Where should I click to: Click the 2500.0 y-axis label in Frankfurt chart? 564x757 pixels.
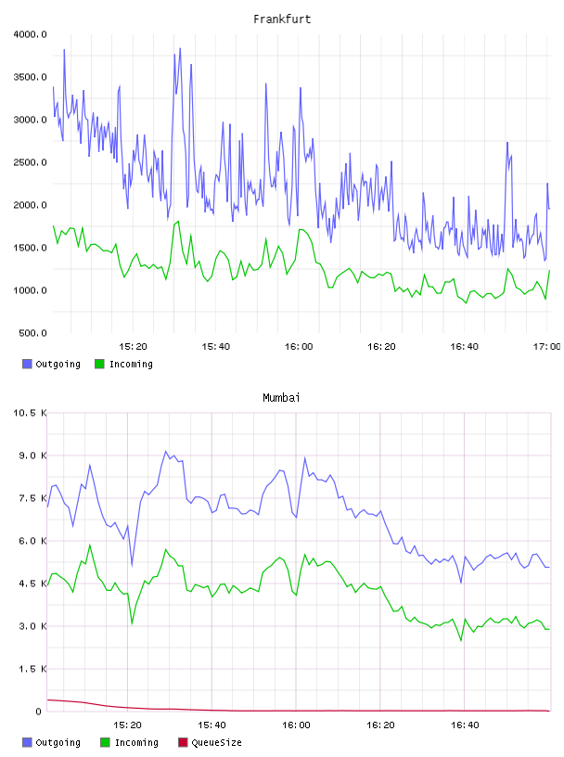coord(30,162)
